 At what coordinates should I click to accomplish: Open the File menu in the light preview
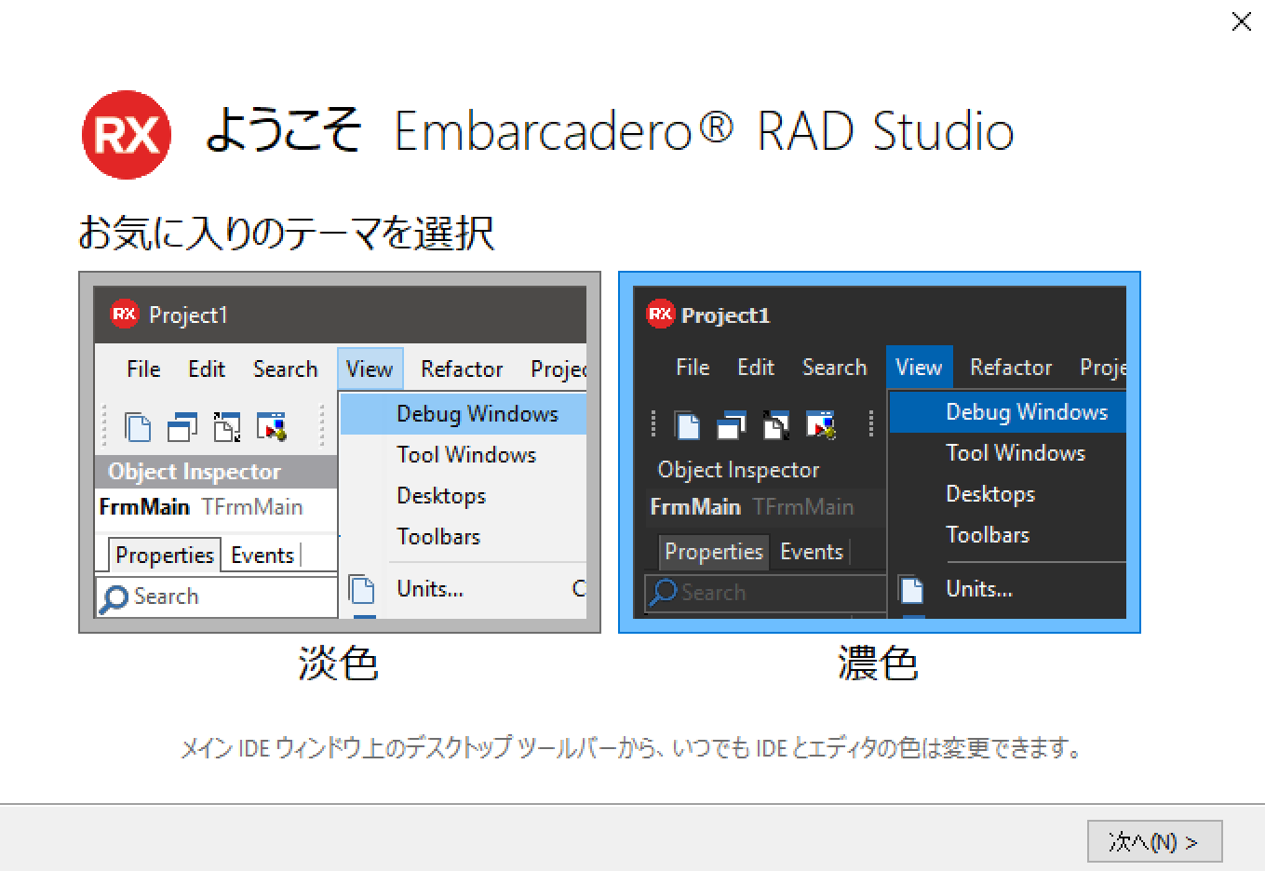pyautogui.click(x=142, y=368)
